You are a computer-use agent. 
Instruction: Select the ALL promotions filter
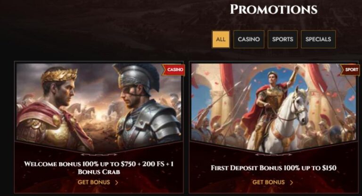click(221, 39)
